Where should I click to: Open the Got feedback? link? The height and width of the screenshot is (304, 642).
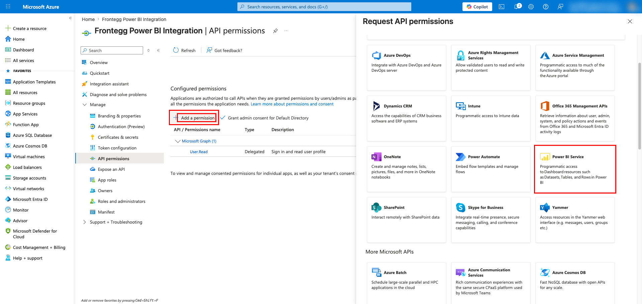point(224,50)
